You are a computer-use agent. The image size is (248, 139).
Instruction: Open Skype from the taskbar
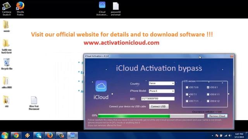[x=39, y=136]
